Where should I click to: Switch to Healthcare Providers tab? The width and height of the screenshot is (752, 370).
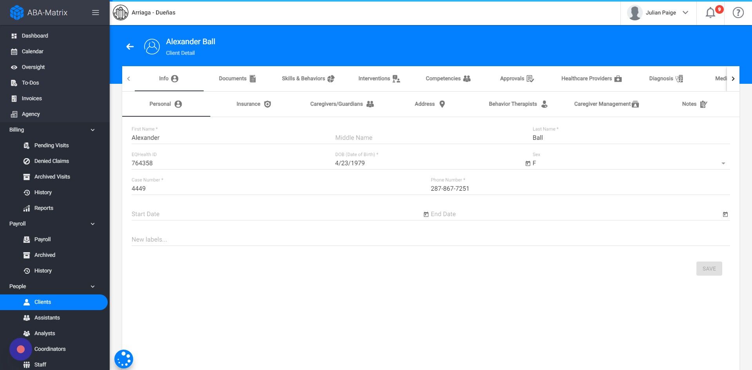(x=591, y=79)
